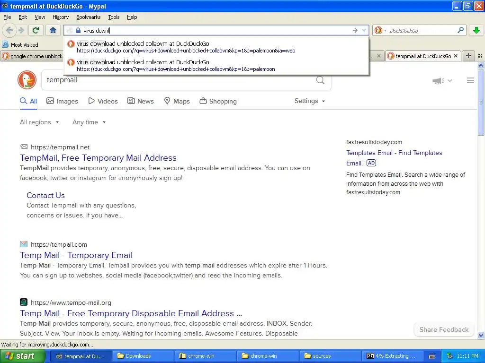Open the File menu
The height and width of the screenshot is (363, 485).
point(7,17)
